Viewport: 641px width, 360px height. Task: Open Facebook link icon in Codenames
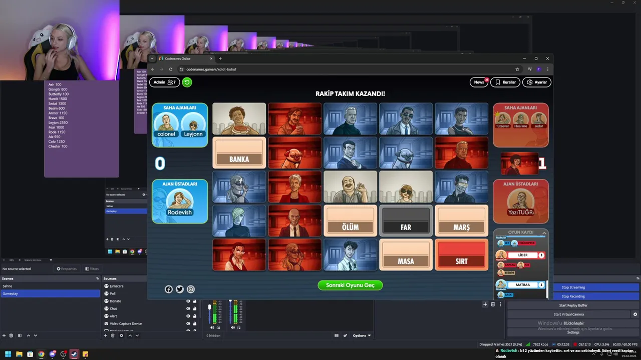click(169, 289)
